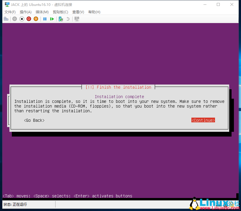Image resolution: width=241 pixels, height=211 pixels.
Task: Pause the running virtual machine
Action: [45, 19]
